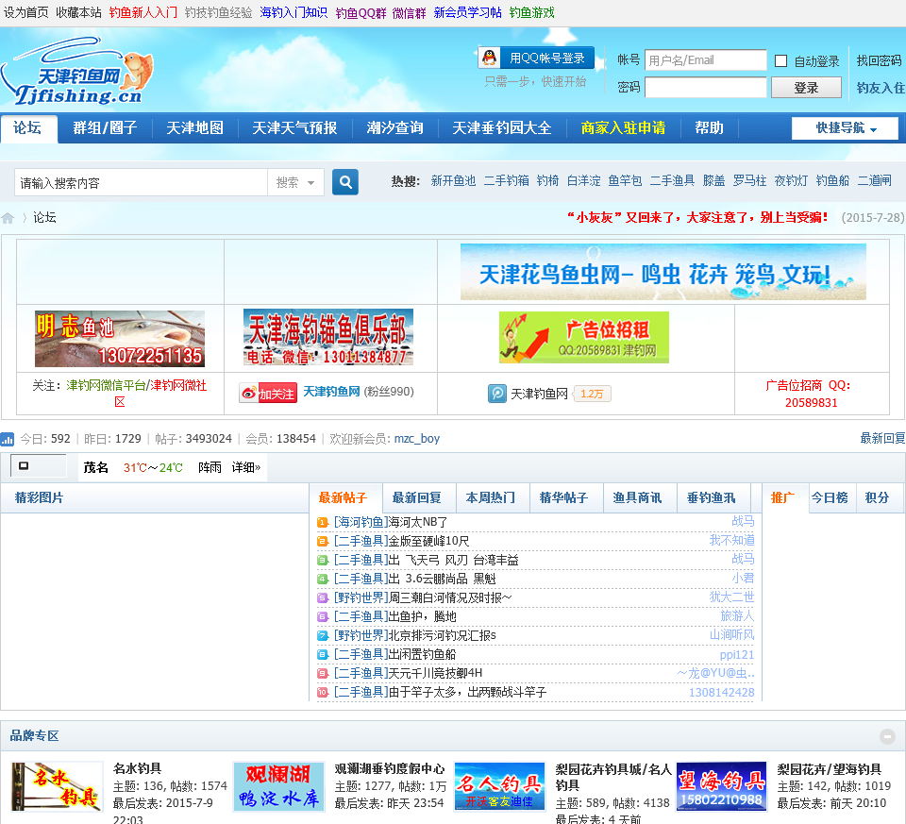Click the 设为首页 top link
The image size is (906, 824).
pos(26,12)
